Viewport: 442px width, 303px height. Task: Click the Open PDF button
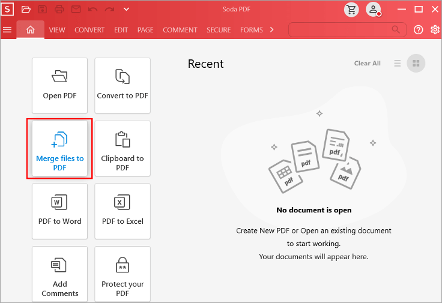pyautogui.click(x=59, y=86)
